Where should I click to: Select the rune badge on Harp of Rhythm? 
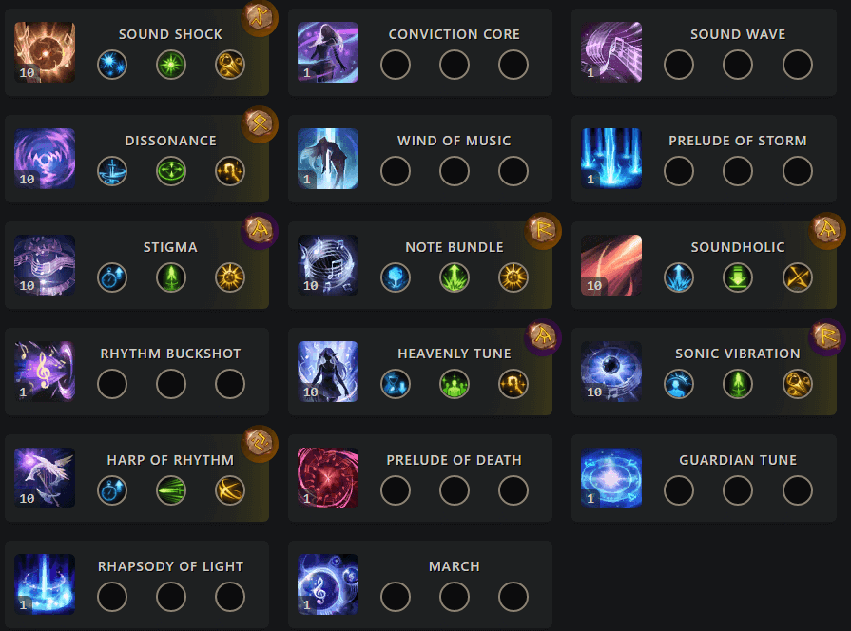coord(259,443)
